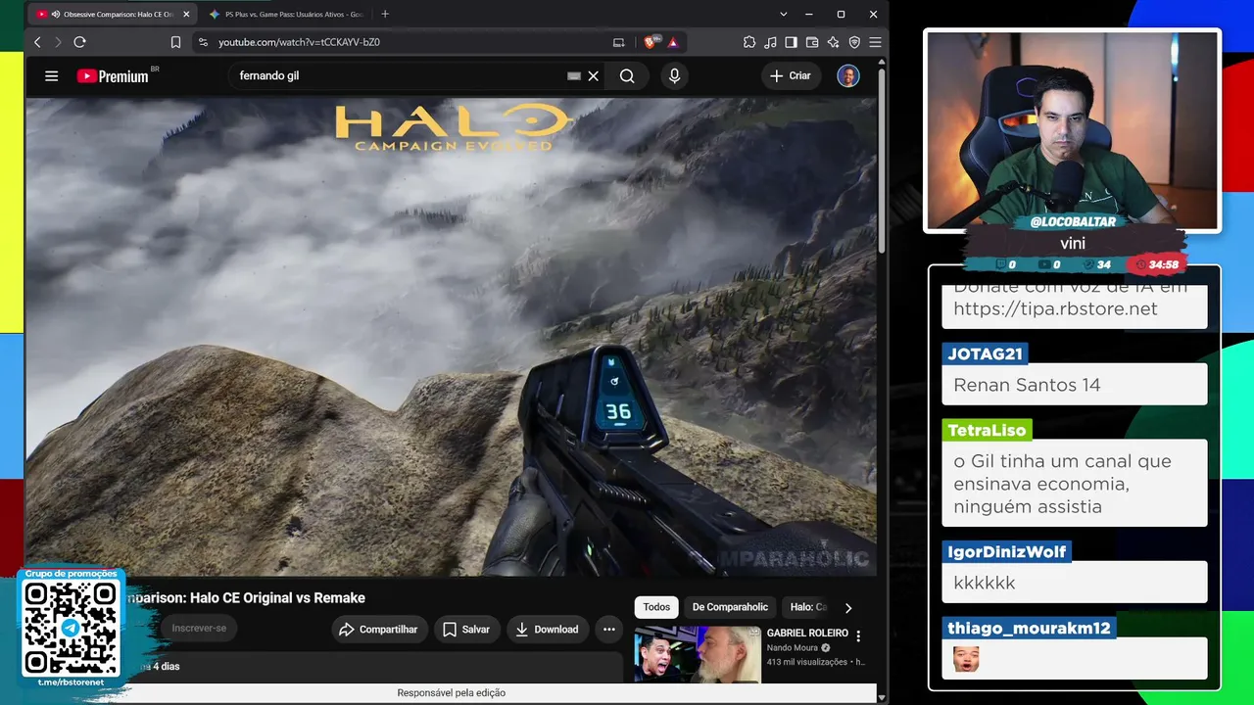Show more filter chips with right arrow
Screen dimensions: 1254x705
pyautogui.click(x=848, y=607)
